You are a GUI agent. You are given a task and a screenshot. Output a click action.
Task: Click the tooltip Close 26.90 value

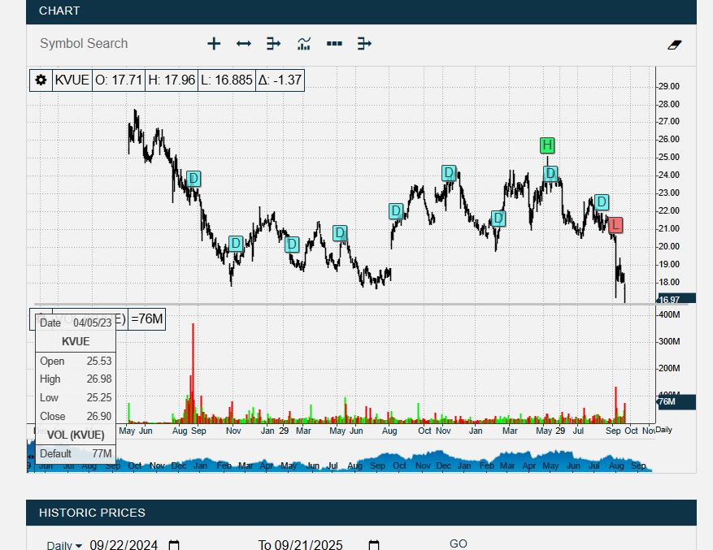pos(99,417)
